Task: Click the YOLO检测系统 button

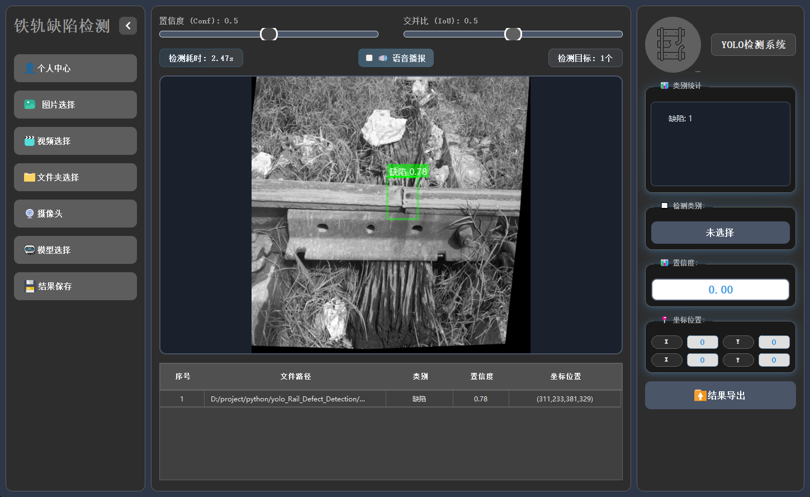Action: (x=754, y=45)
